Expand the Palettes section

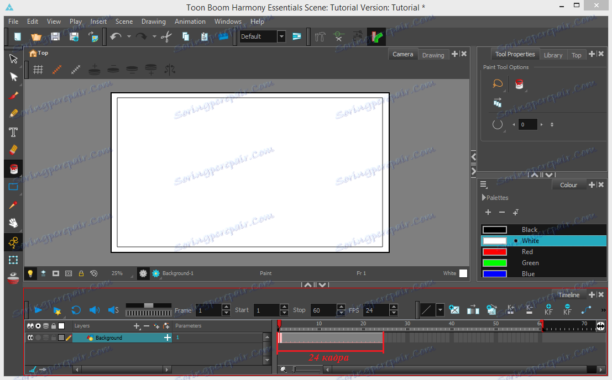point(484,198)
